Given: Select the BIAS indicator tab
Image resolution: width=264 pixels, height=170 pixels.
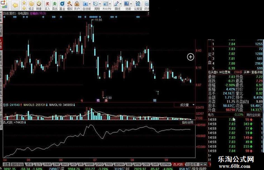Looking at the screenshot, I should coord(65,164).
